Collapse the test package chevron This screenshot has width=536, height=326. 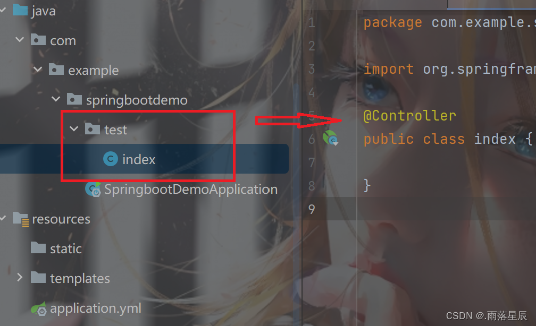point(74,129)
